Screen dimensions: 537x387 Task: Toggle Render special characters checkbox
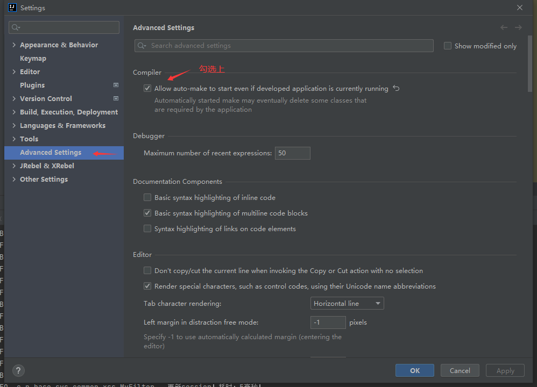[x=147, y=286]
